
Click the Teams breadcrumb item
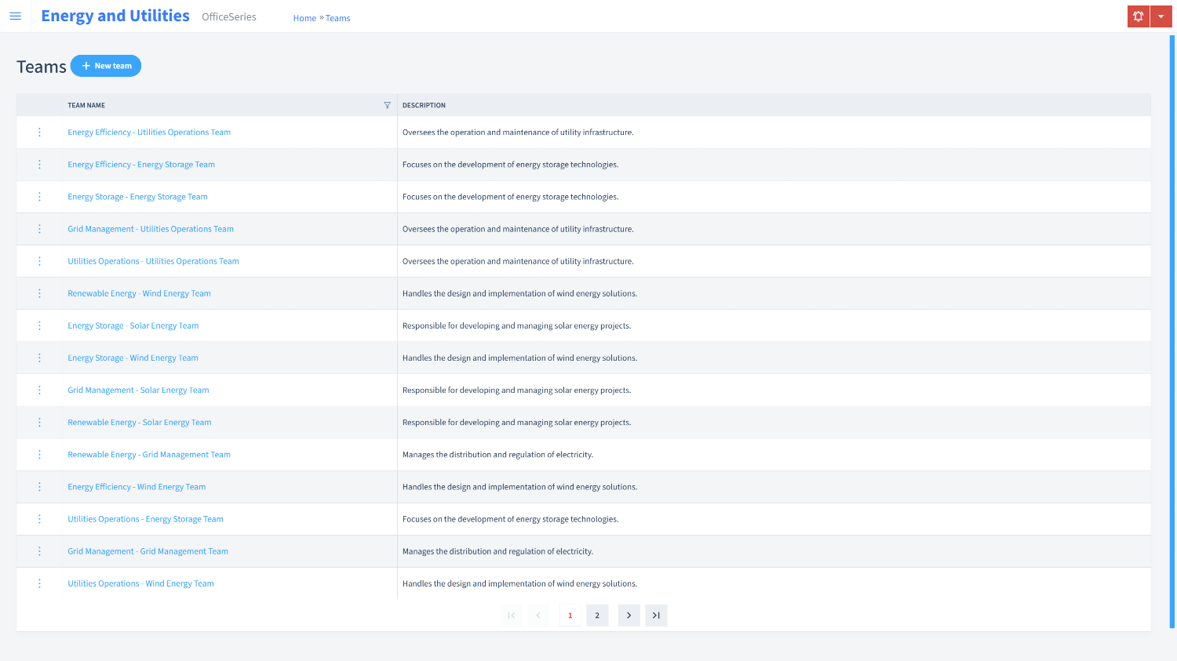point(338,18)
